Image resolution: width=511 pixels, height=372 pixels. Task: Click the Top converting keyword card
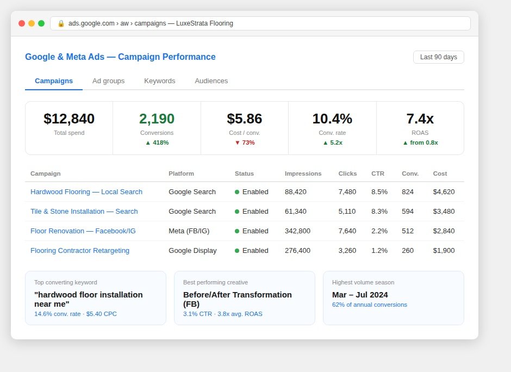point(96,298)
